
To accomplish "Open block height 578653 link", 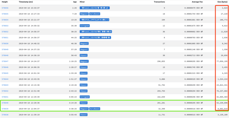I will [5, 26].
